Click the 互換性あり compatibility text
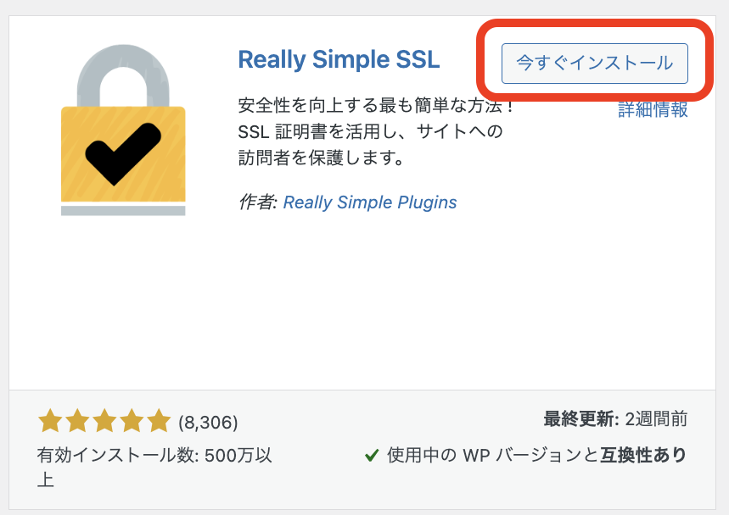Image resolution: width=729 pixels, height=515 pixels. coord(643,455)
